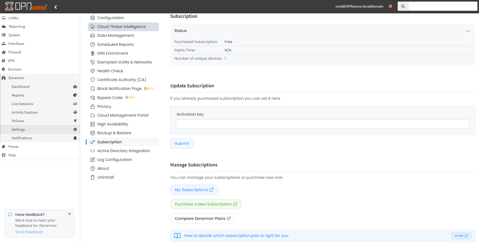Click the Activity Explorer globe icon
The image size is (479, 243).
tap(75, 112)
